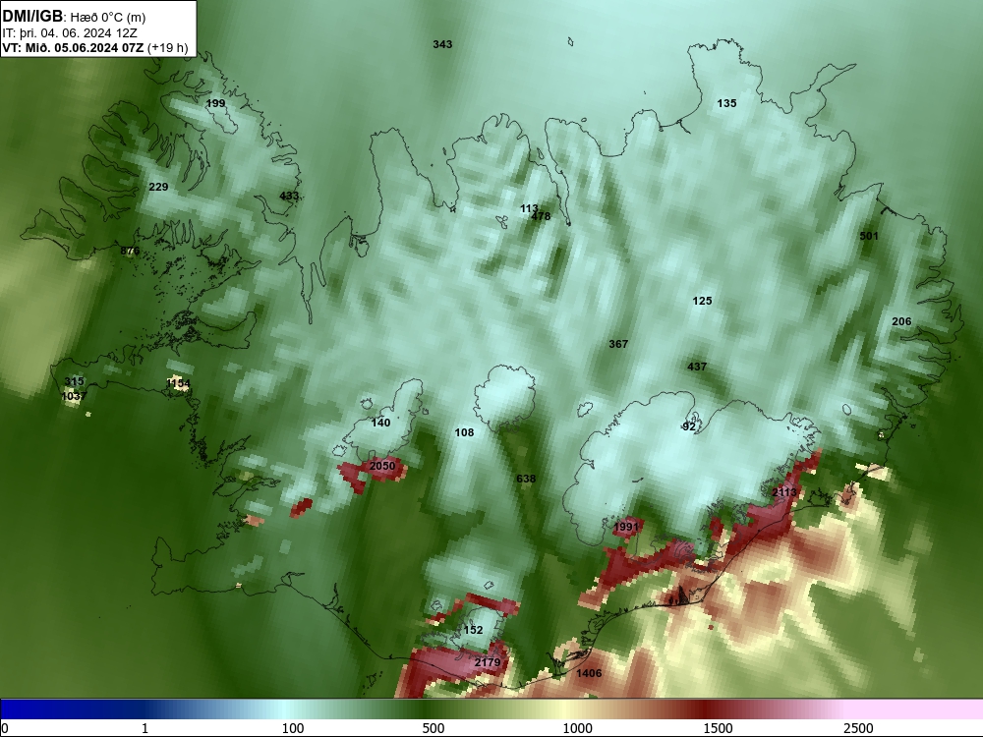Click the 433 value on the map
983x737 pixels.
coord(289,197)
